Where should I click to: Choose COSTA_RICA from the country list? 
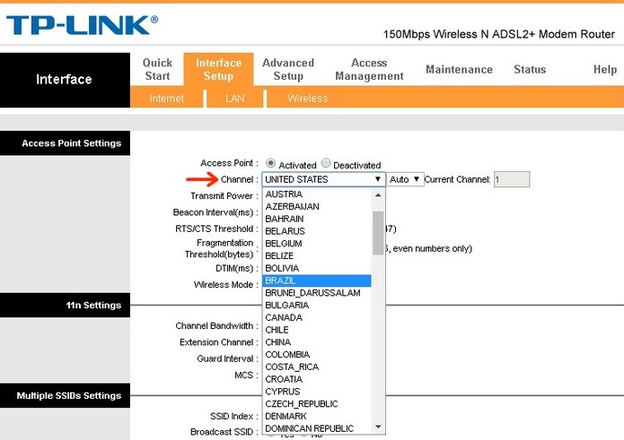coord(317,367)
